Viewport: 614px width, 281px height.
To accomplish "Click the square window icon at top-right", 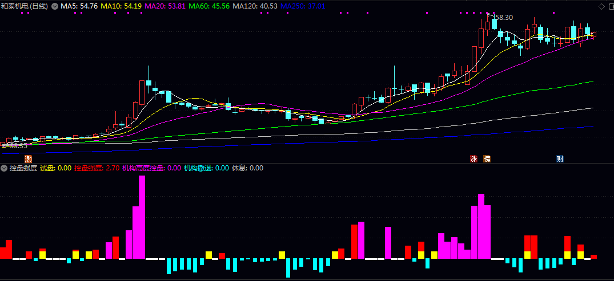I will tap(611, 6).
